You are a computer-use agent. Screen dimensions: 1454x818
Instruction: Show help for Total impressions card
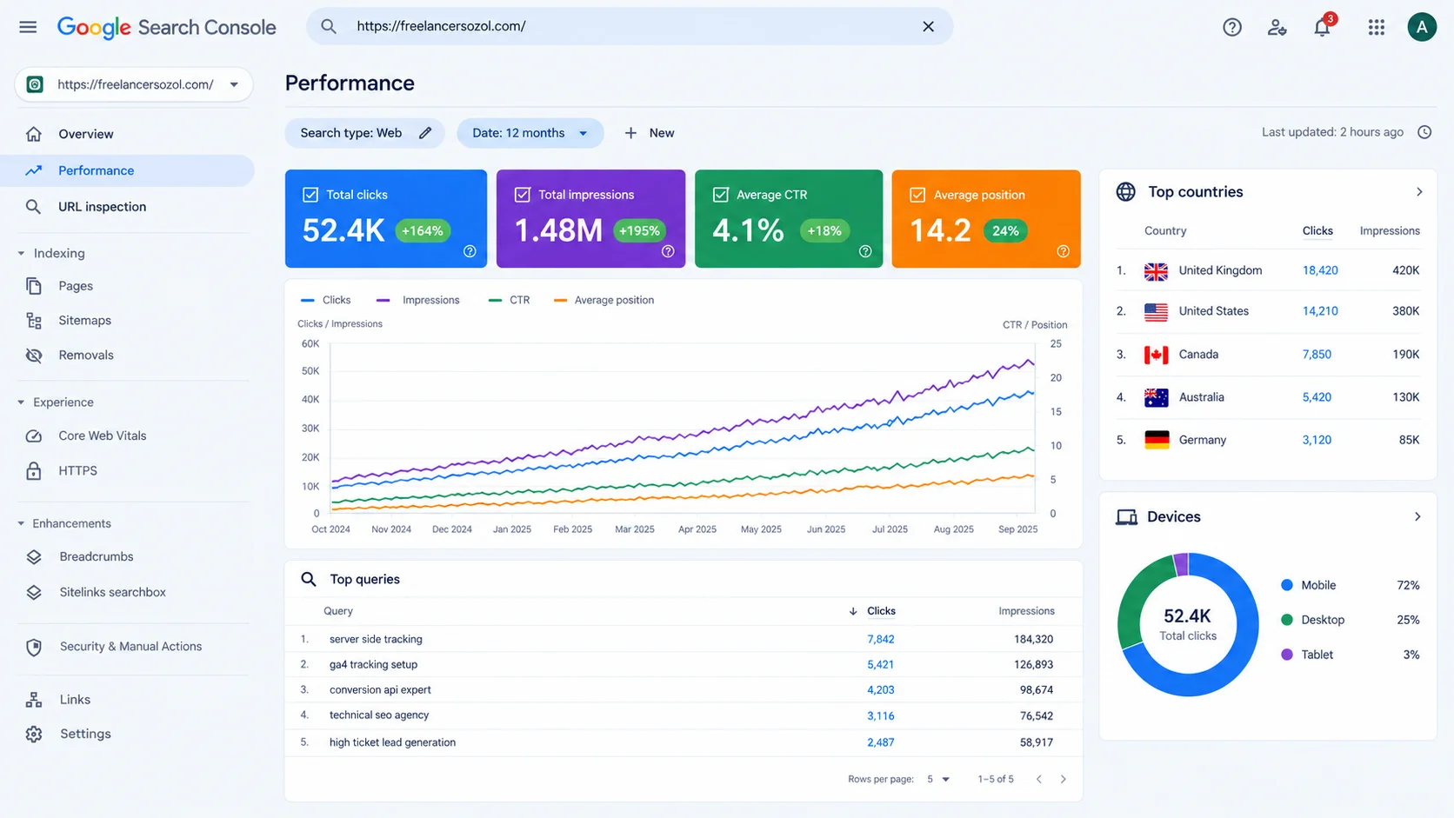[x=668, y=251]
